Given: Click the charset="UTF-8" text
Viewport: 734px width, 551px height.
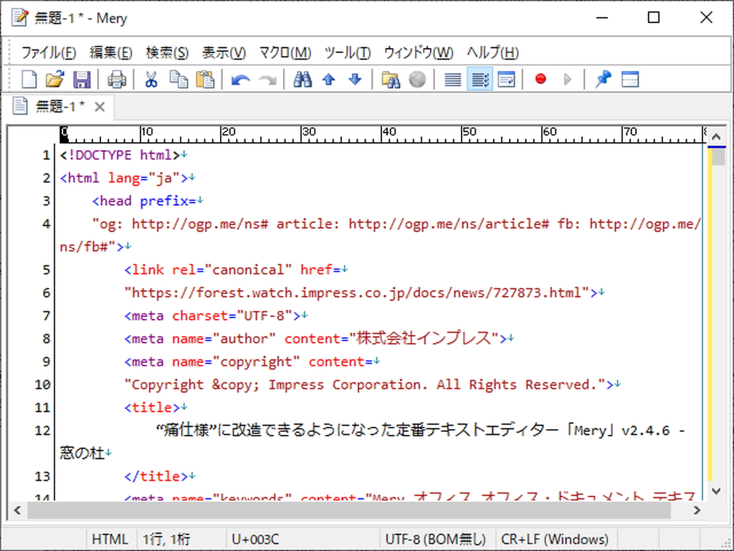Looking at the screenshot, I should coord(232,316).
